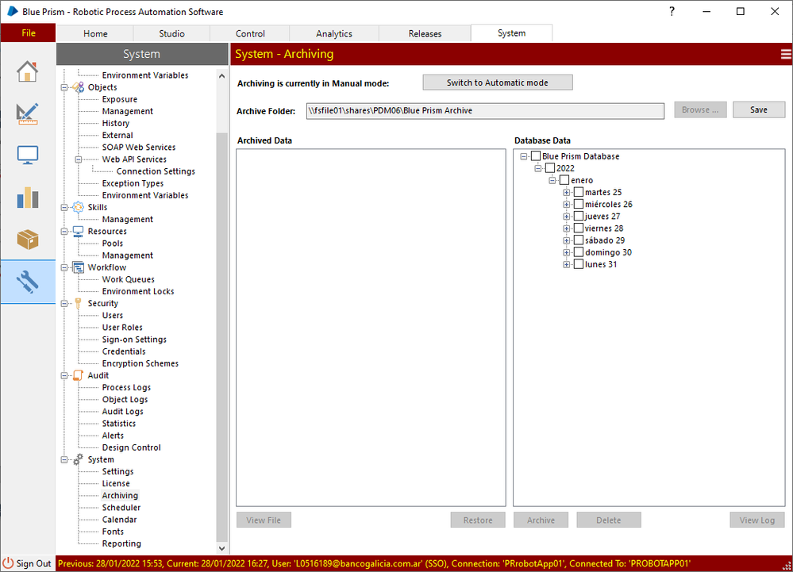
Task: Select License under System
Action: coord(116,484)
